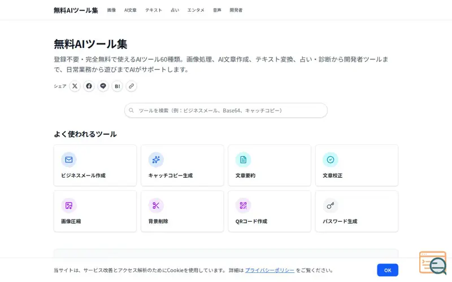This screenshot has width=452, height=282.
Task: Share via Hatena Bookmark B! icon
Action: pos(117,86)
